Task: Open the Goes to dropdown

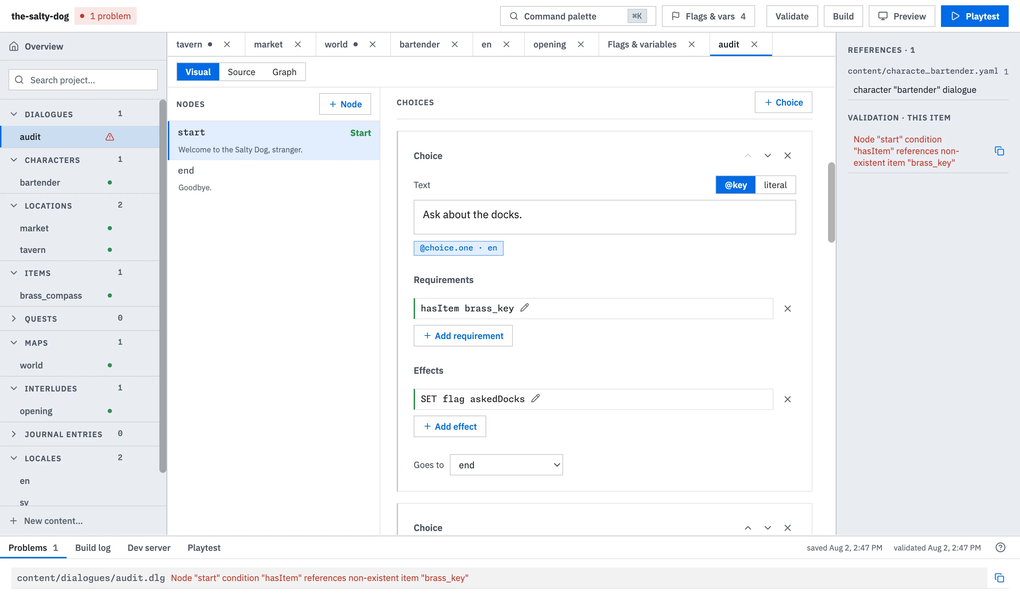Action: point(506,465)
